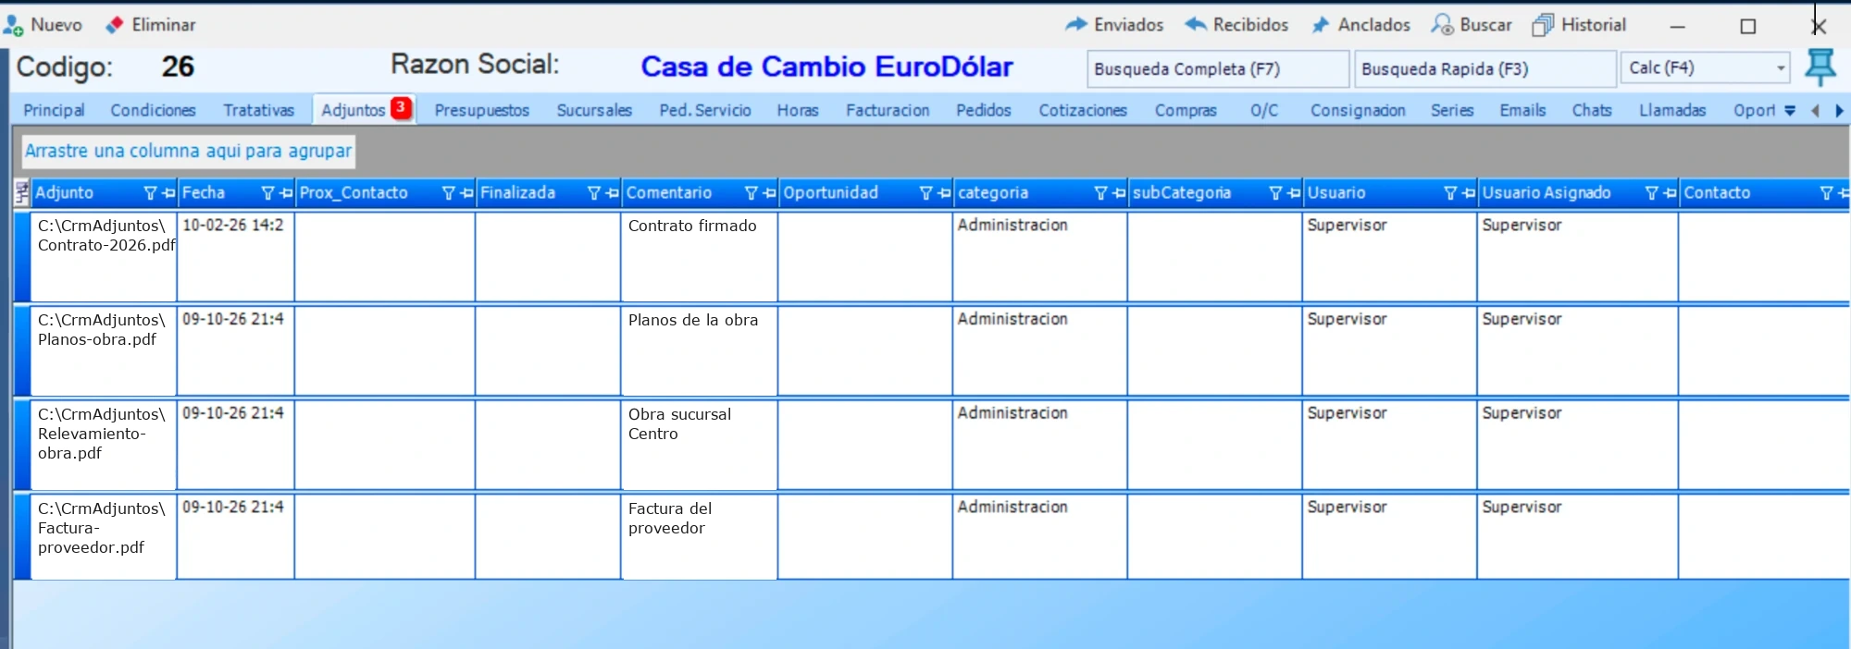Select the Contrato-2026.pdf attachment cell

click(104, 256)
